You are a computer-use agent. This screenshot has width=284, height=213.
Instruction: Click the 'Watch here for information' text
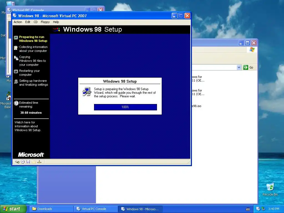pyautogui.click(x=28, y=126)
